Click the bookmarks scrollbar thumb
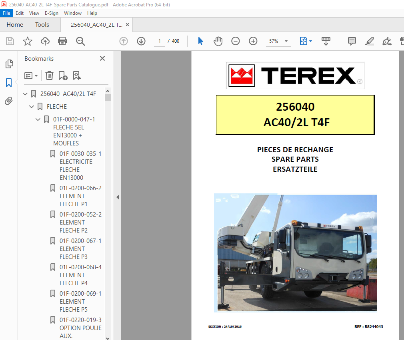 (x=108, y=97)
